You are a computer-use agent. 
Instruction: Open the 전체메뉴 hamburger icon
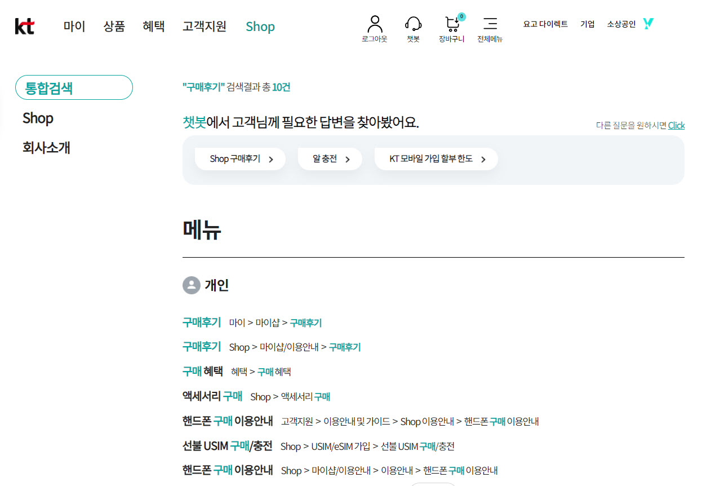490,24
